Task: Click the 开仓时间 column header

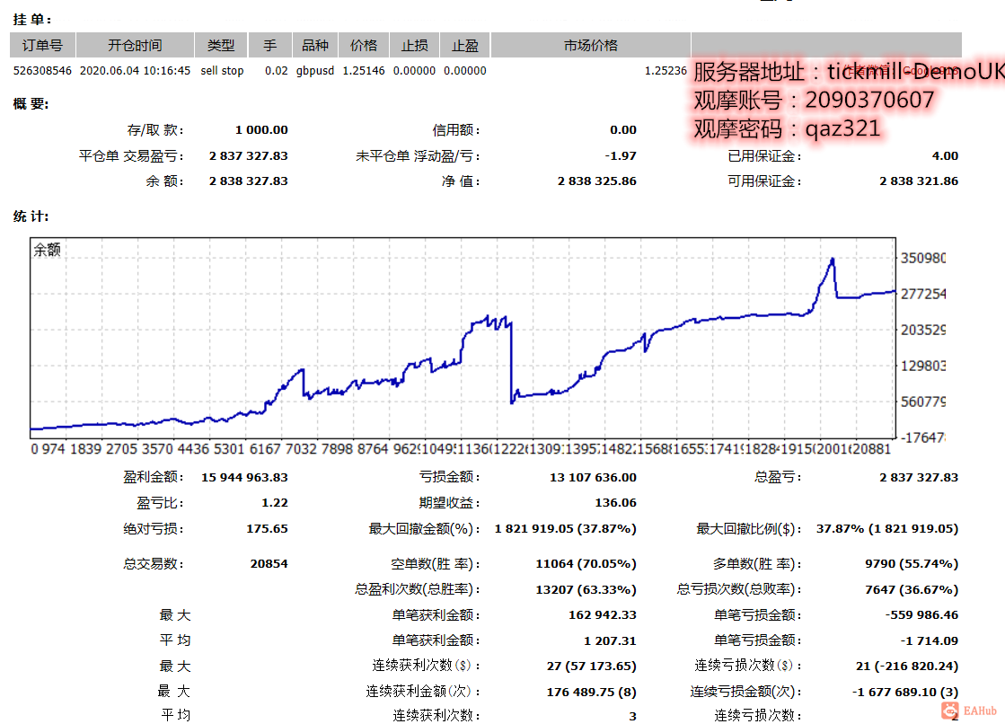Action: (x=135, y=46)
